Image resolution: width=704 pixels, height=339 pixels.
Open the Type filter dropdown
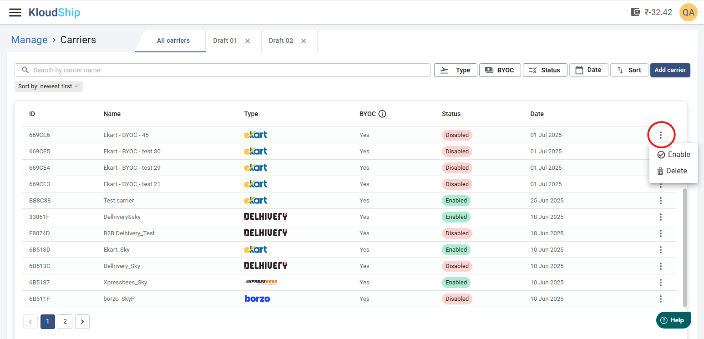pos(456,70)
